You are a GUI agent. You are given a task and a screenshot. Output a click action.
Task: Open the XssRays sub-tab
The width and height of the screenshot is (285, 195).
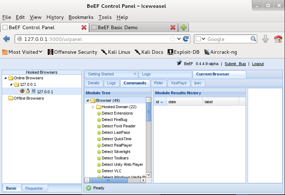[179, 83]
